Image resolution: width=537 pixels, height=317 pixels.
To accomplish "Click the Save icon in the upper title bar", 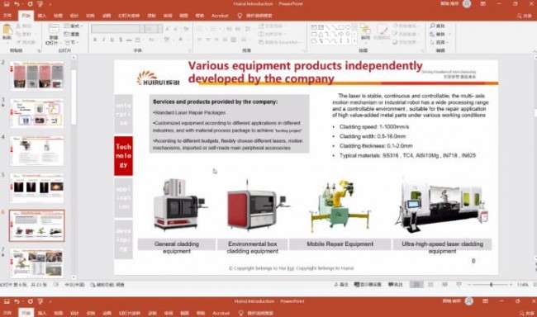I will (x=6, y=4).
